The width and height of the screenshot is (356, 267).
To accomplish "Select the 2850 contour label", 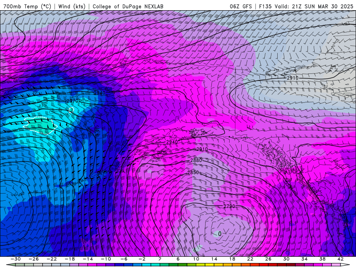I will tap(193, 172).
